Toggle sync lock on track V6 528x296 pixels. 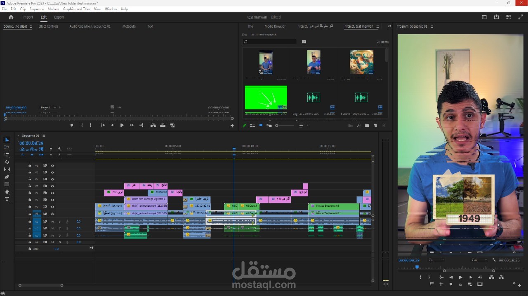(x=45, y=179)
